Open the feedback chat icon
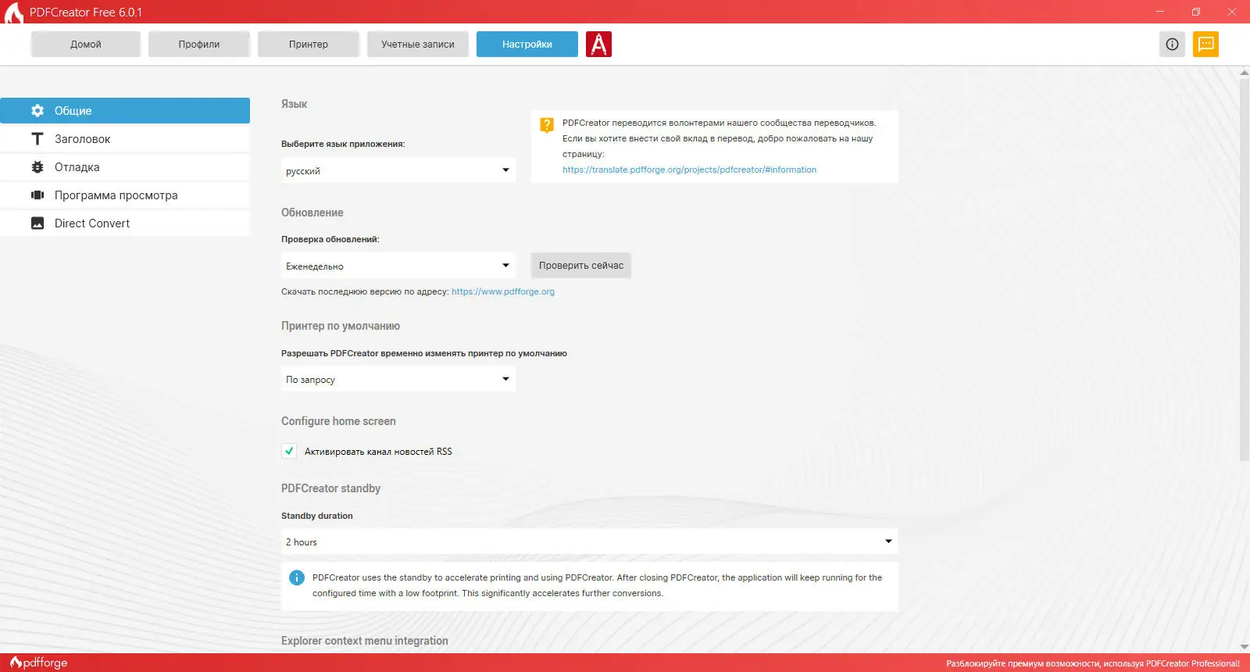 1205,45
